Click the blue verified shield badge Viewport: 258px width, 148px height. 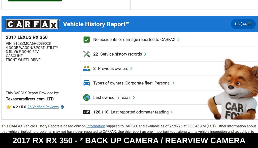62,107
